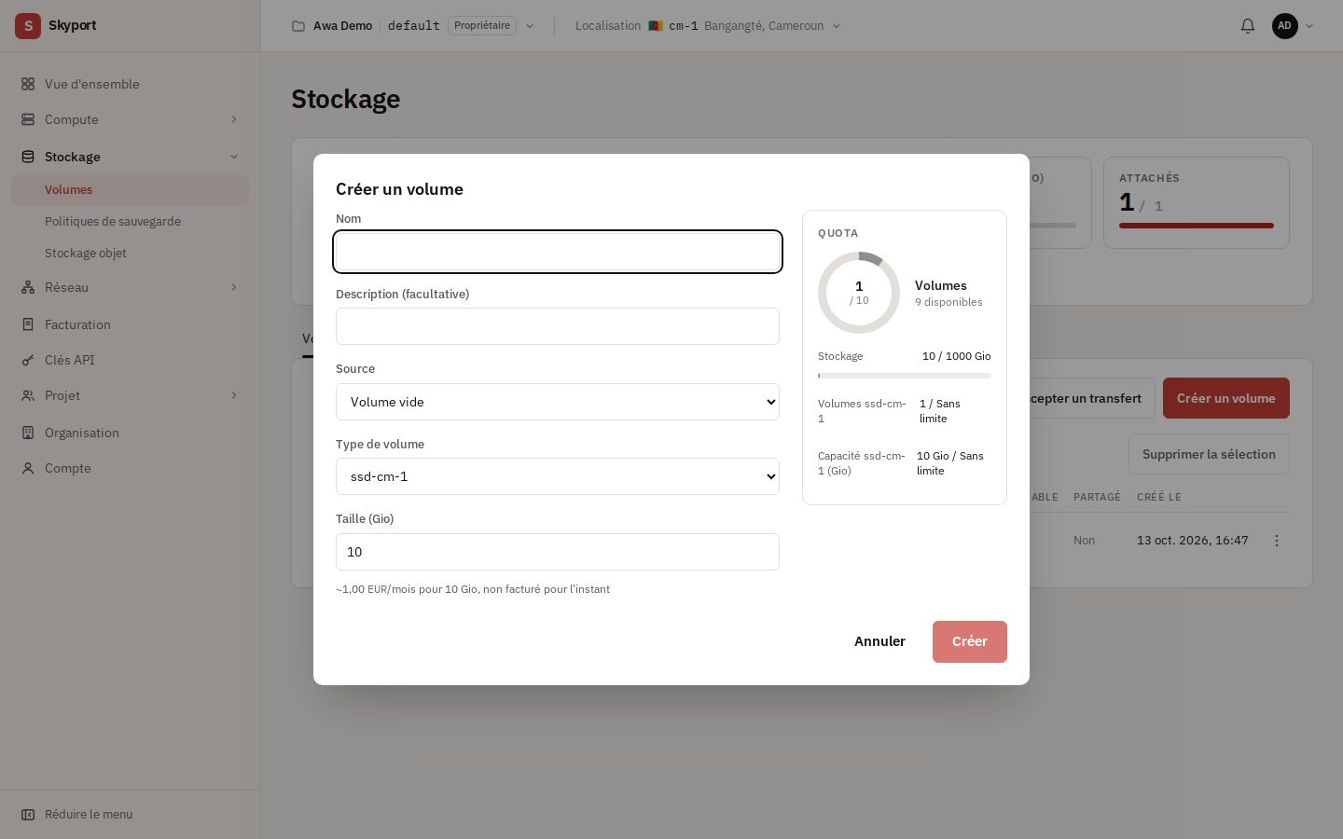Screen dimensions: 1343x839
Task: Open the row actions three-dot menu
Action: pyautogui.click(x=1277, y=541)
